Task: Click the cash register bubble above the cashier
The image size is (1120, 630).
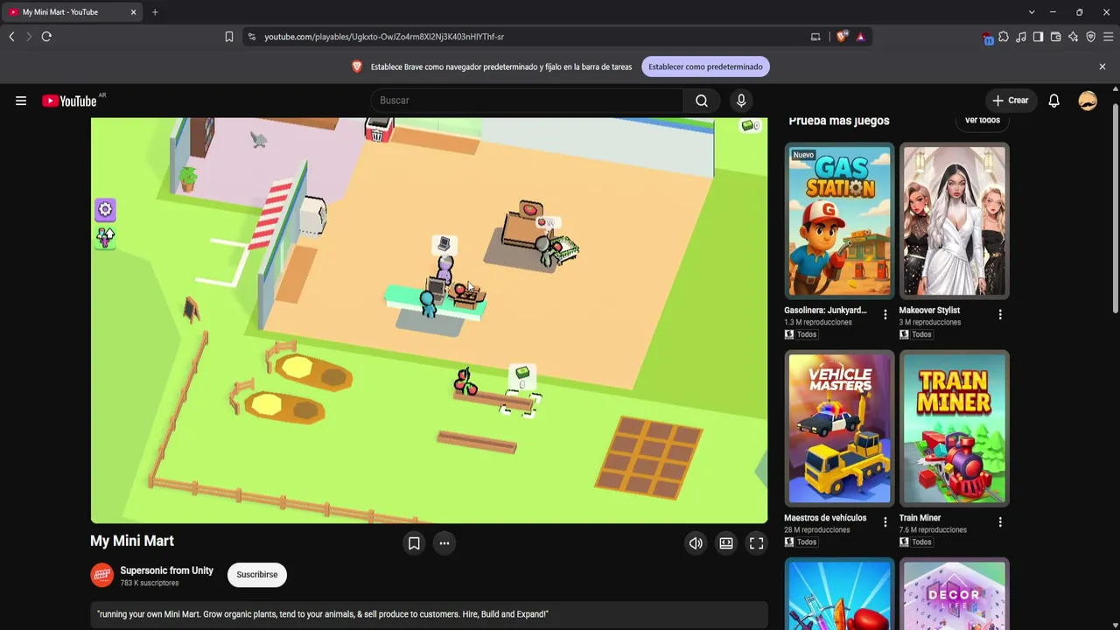Action: tap(444, 244)
